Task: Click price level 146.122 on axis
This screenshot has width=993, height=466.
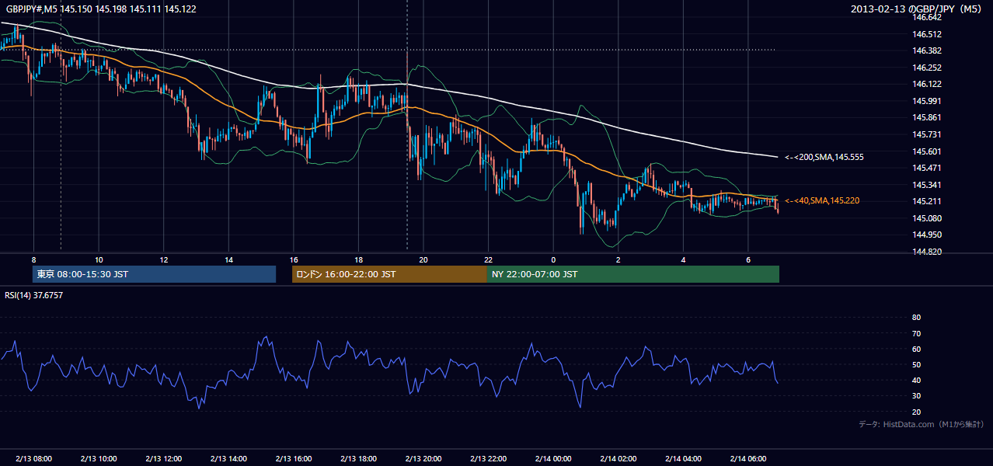Action: click(x=926, y=84)
